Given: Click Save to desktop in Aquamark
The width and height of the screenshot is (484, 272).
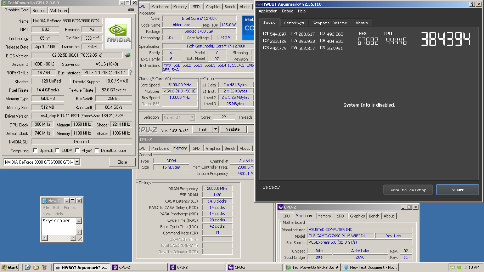Looking at the screenshot, I should click(408, 190).
